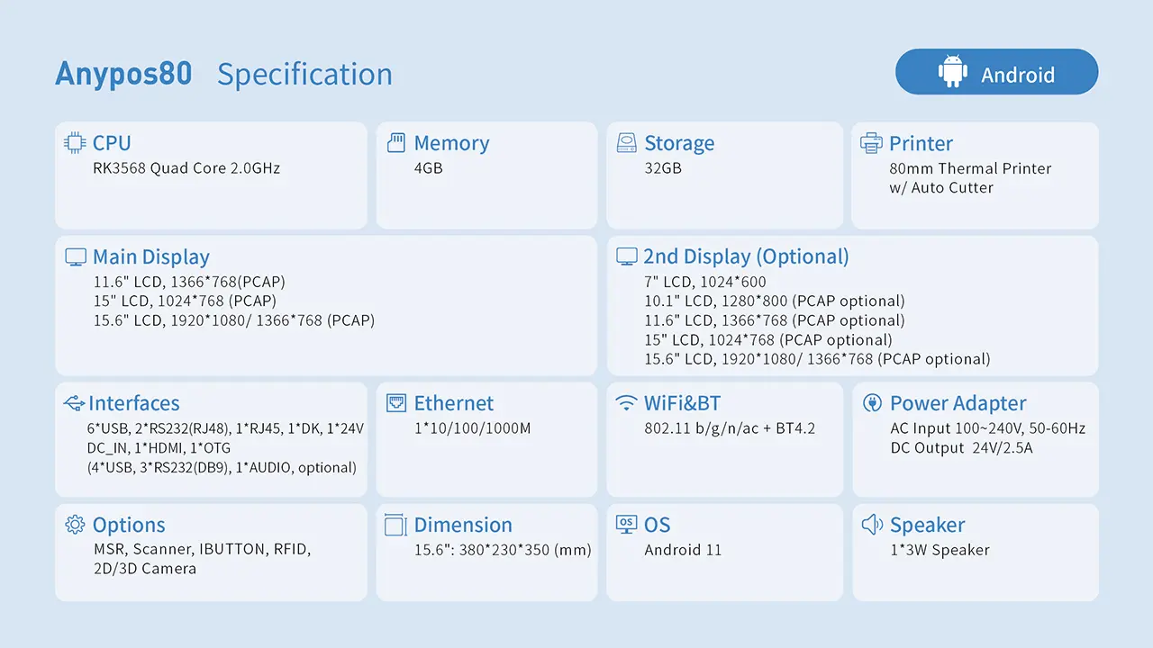Image resolution: width=1153 pixels, height=648 pixels.
Task: Click the Ethernet port icon
Action: pyautogui.click(x=396, y=402)
